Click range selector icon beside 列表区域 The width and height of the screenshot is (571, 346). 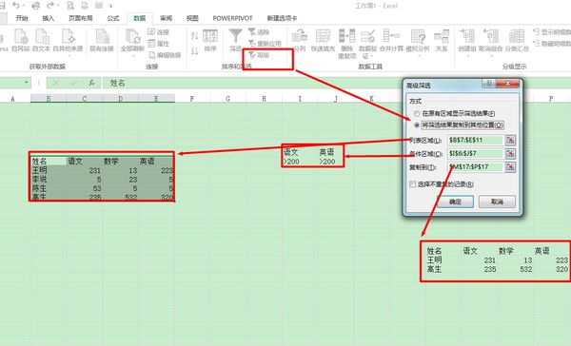510,140
